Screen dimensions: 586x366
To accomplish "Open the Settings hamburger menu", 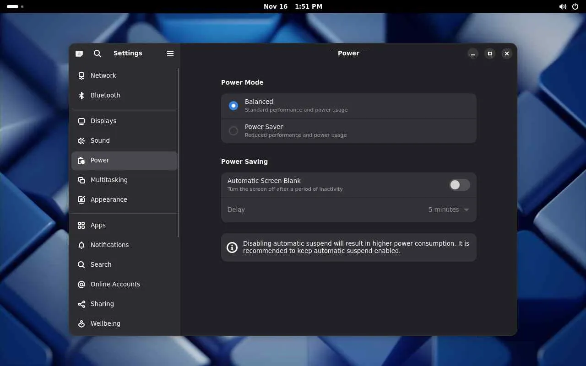I will 170,54.
